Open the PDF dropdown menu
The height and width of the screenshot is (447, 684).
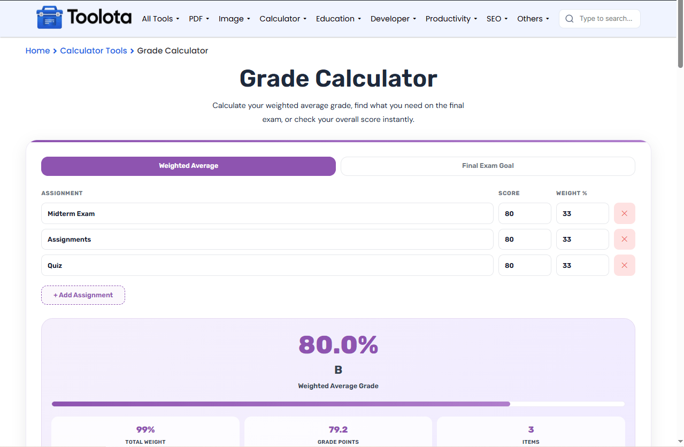[199, 19]
